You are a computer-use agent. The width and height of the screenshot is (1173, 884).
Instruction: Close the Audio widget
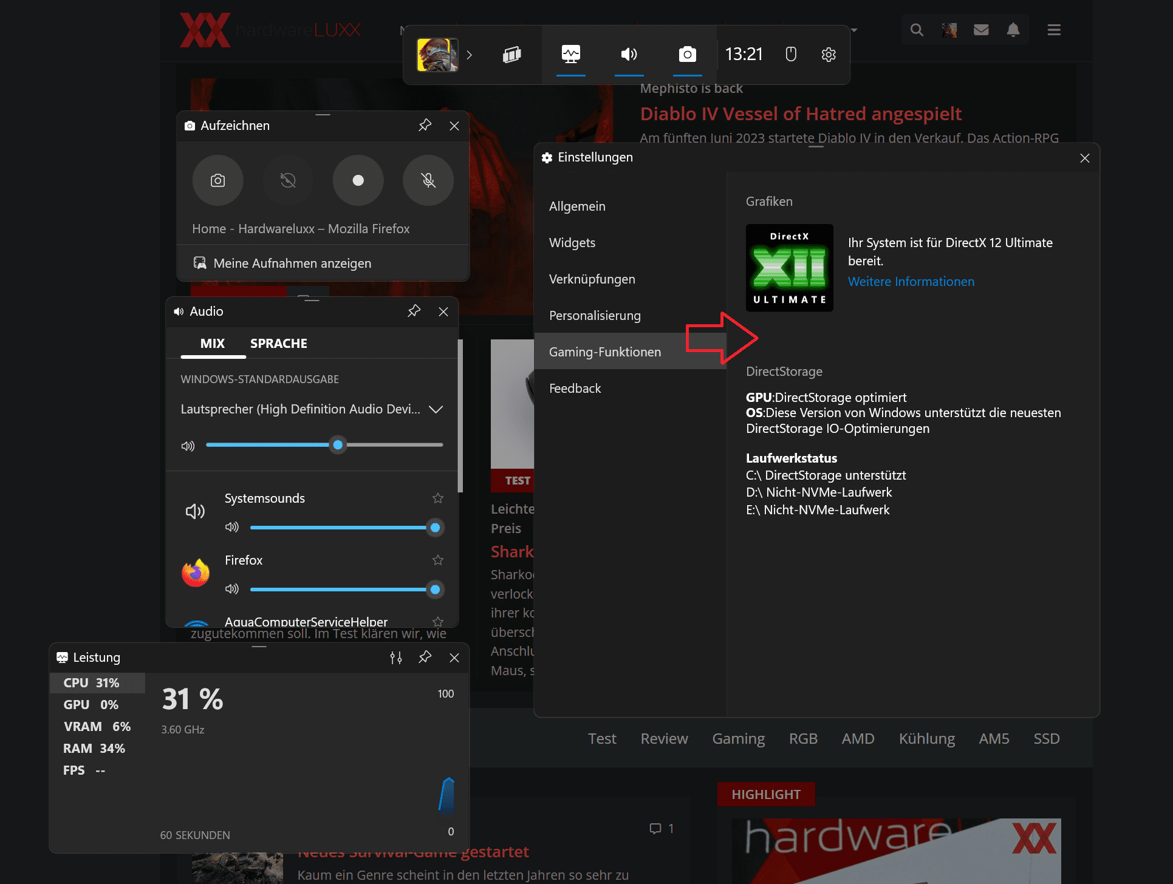(x=443, y=311)
